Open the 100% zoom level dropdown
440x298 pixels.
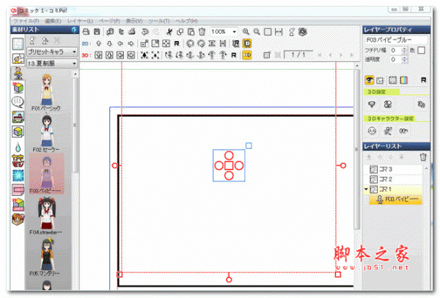(x=224, y=32)
